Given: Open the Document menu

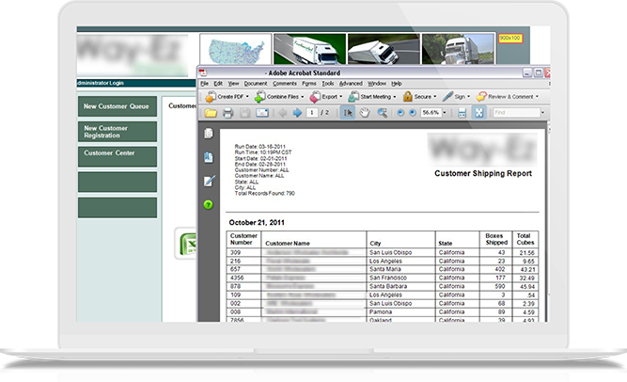Looking at the screenshot, I should click(x=256, y=84).
